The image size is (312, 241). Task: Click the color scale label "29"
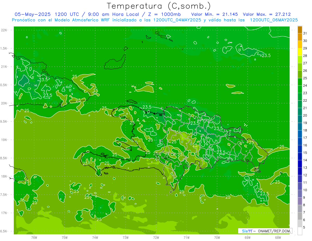[x=305, y=48]
